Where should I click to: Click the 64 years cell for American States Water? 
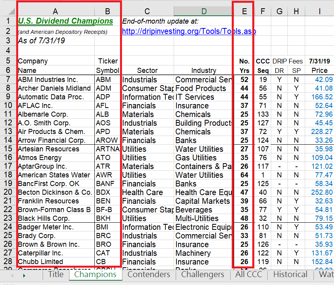pos(244,175)
